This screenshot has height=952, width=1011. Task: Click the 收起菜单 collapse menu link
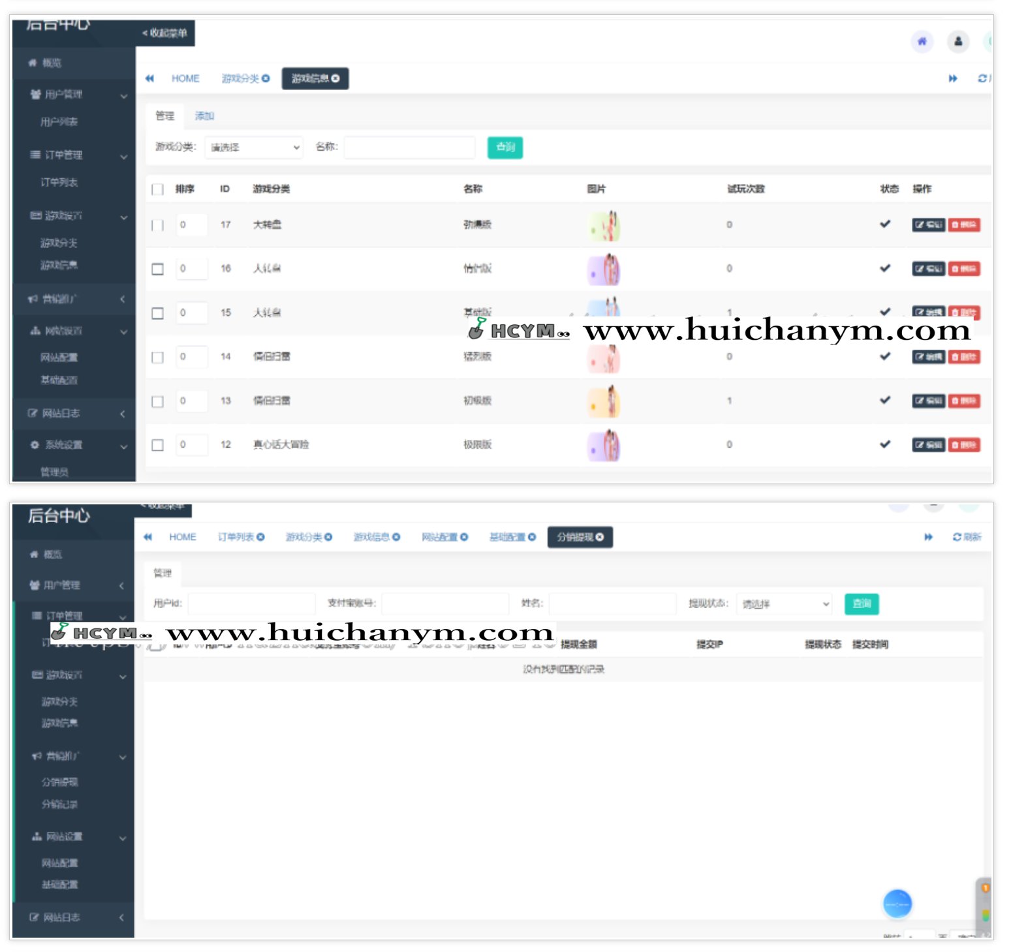[x=165, y=33]
